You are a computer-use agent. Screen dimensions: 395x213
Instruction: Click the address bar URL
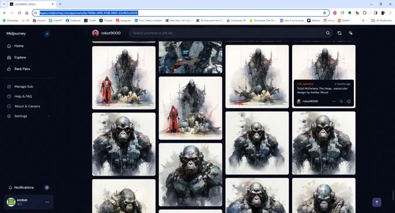pyautogui.click(x=89, y=13)
